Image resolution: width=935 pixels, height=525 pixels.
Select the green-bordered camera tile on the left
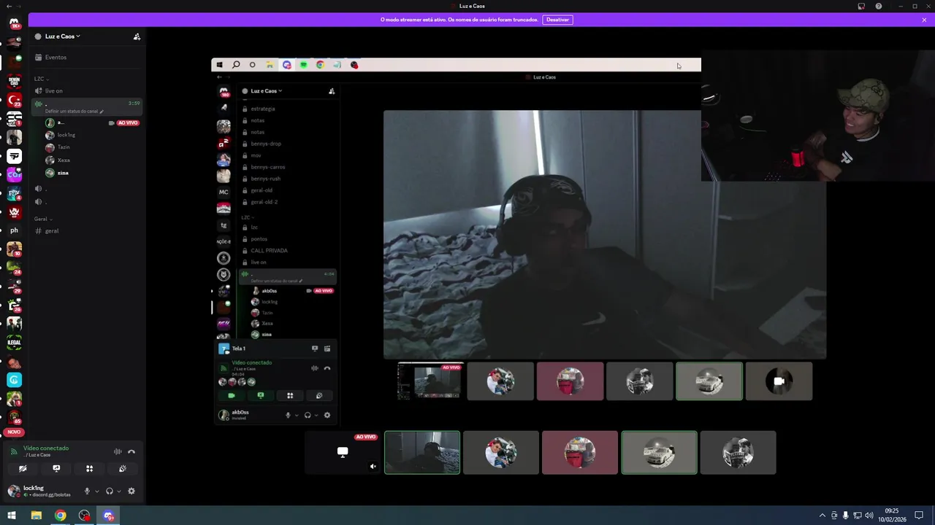pyautogui.click(x=422, y=453)
